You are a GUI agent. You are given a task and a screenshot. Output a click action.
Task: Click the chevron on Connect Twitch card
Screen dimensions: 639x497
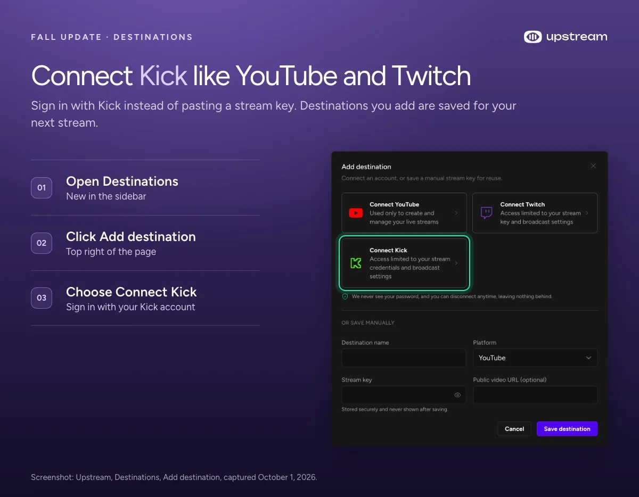click(x=587, y=213)
